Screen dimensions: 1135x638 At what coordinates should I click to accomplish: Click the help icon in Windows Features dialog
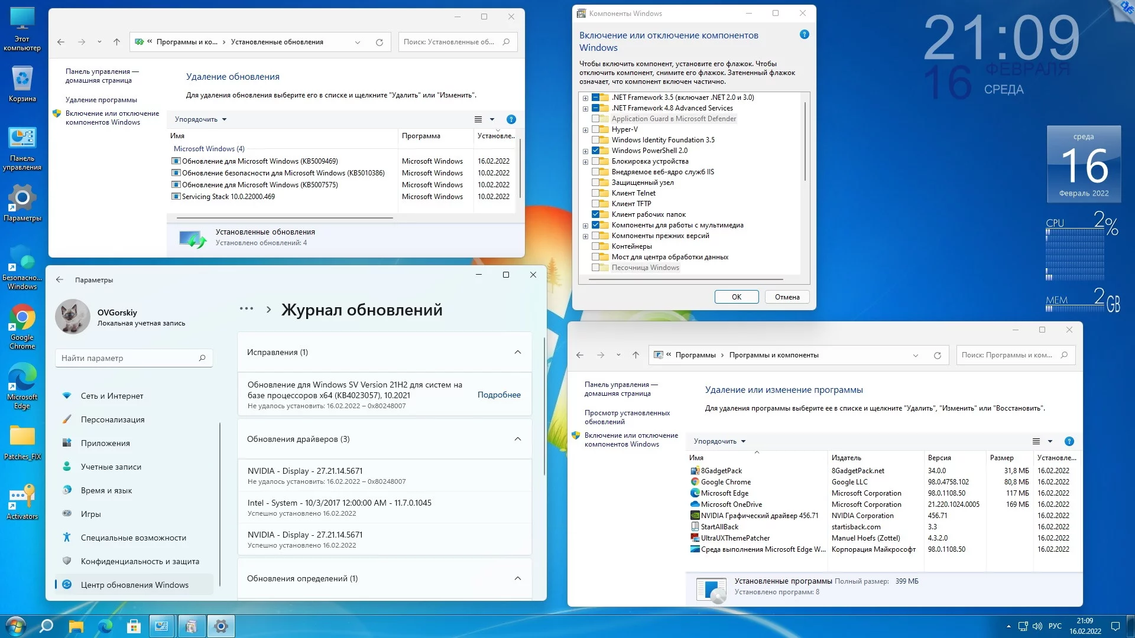click(804, 34)
